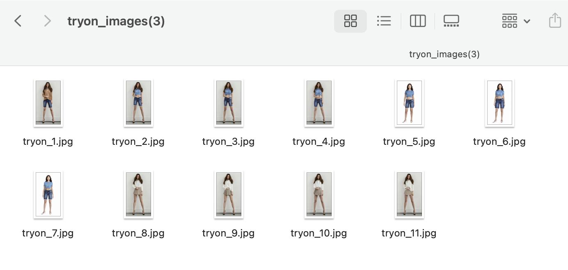
Task: Select the tryon_7.jpg thumbnail
Action: (x=48, y=194)
